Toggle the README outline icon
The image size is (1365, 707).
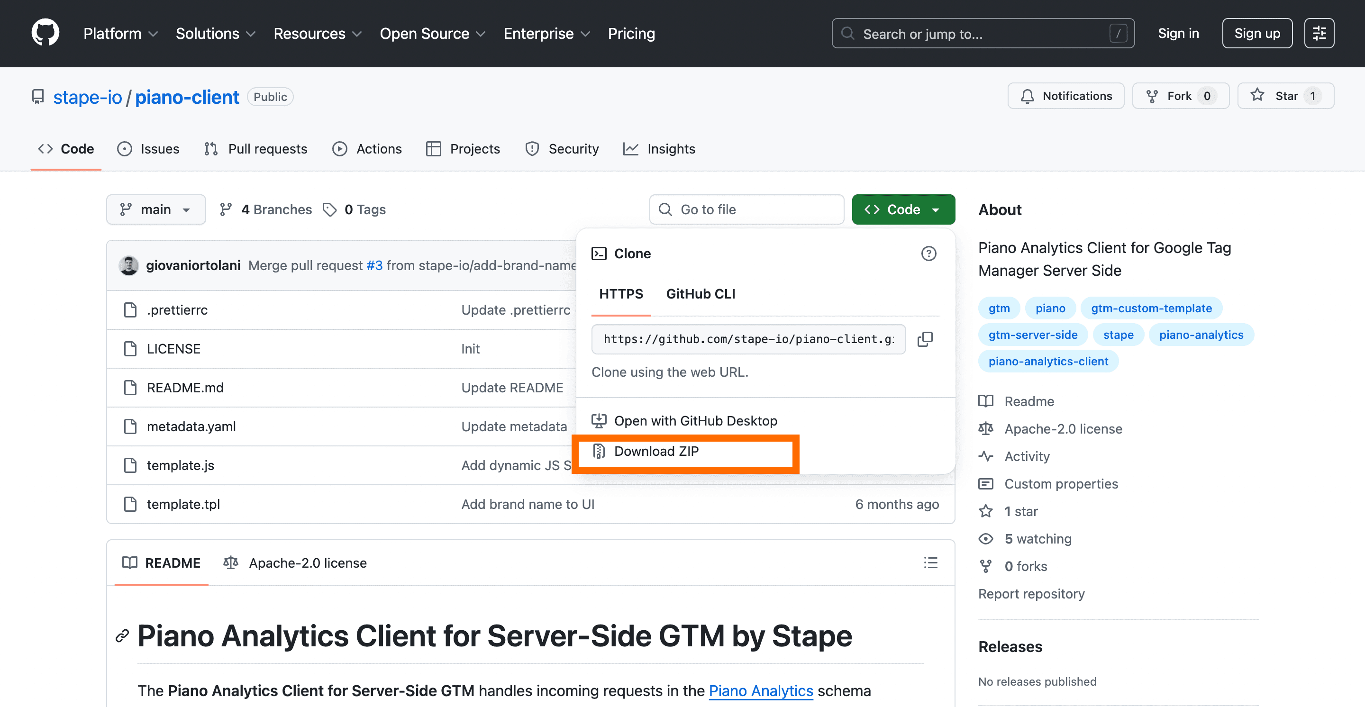click(x=931, y=562)
